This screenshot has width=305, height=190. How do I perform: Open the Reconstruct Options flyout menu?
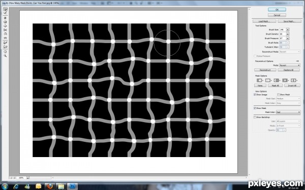297,61
